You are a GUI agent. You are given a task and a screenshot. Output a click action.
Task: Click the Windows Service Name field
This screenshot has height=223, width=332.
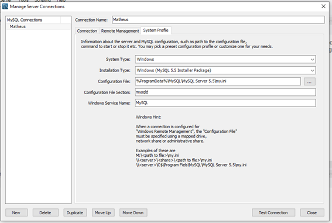pos(225,103)
